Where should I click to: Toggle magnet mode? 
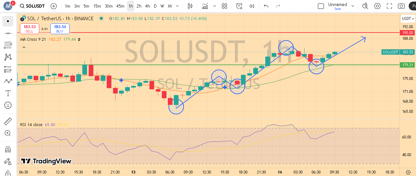8,149
